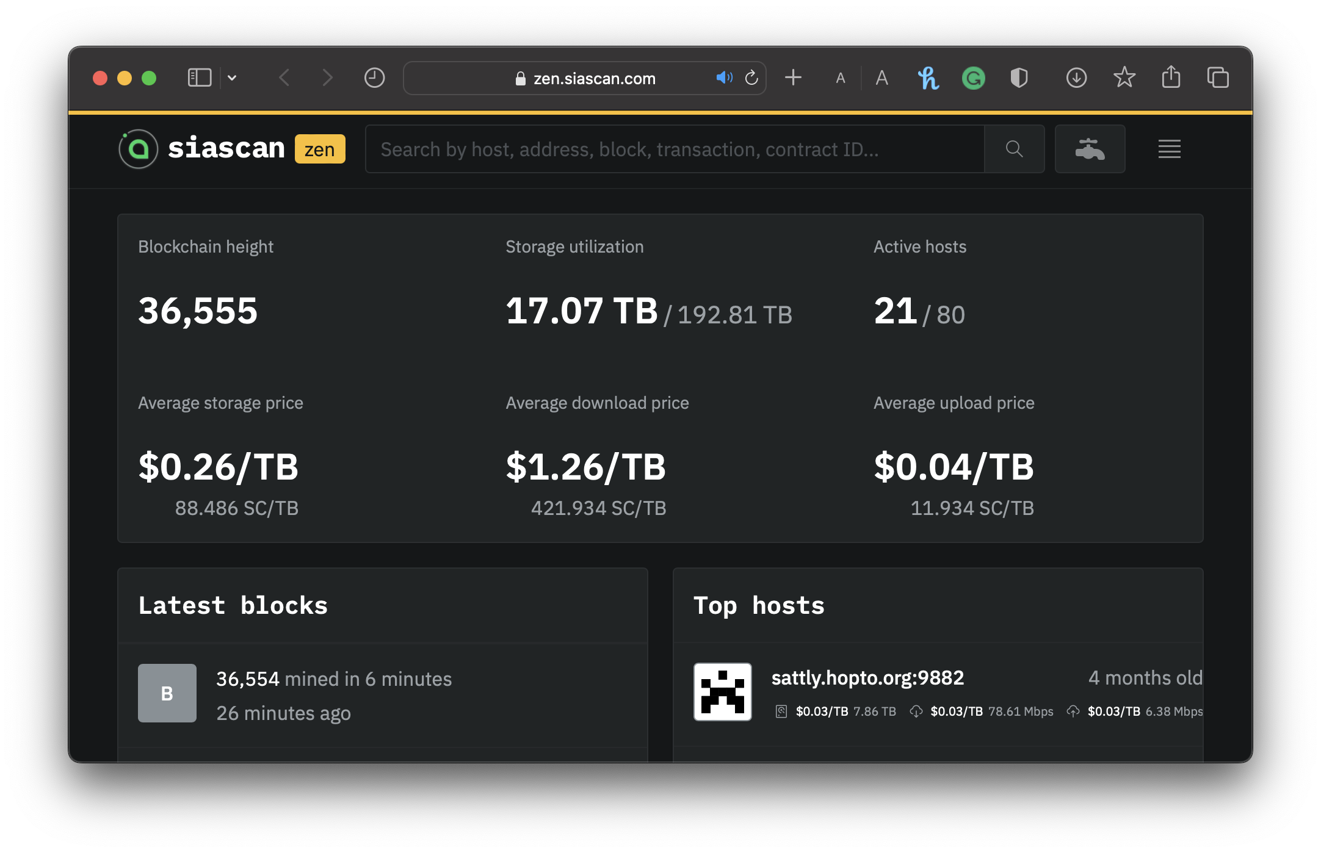
Task: Expand the sidebar dropdown chevron
Action: pyautogui.click(x=232, y=77)
